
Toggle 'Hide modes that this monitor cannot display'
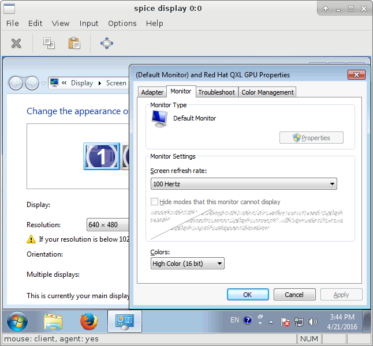tap(155, 202)
